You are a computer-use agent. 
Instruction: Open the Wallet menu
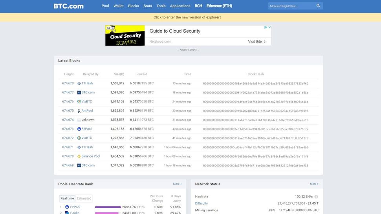coord(119,6)
